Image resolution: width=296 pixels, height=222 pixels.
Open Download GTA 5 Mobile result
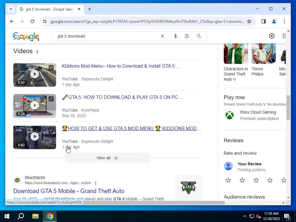[x=69, y=191]
